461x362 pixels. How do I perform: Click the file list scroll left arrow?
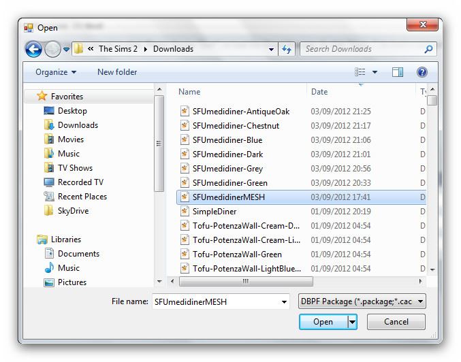172,281
